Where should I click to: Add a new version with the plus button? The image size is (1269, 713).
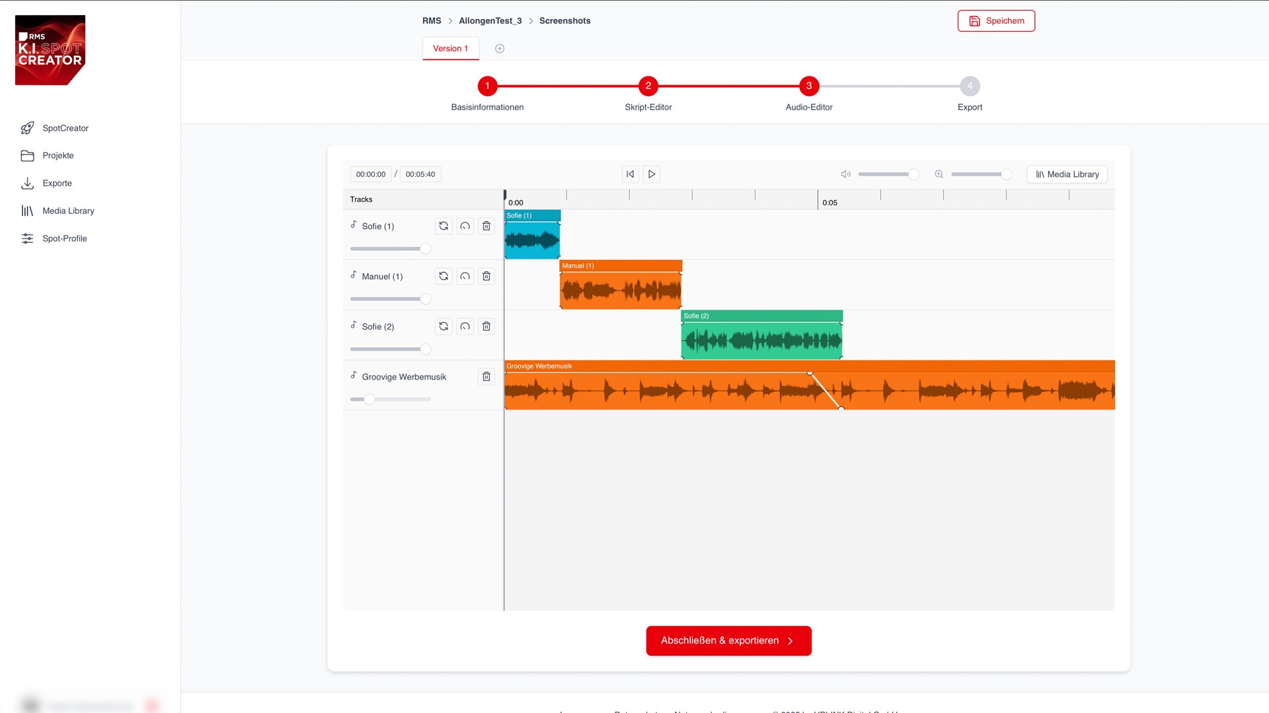[x=500, y=48]
